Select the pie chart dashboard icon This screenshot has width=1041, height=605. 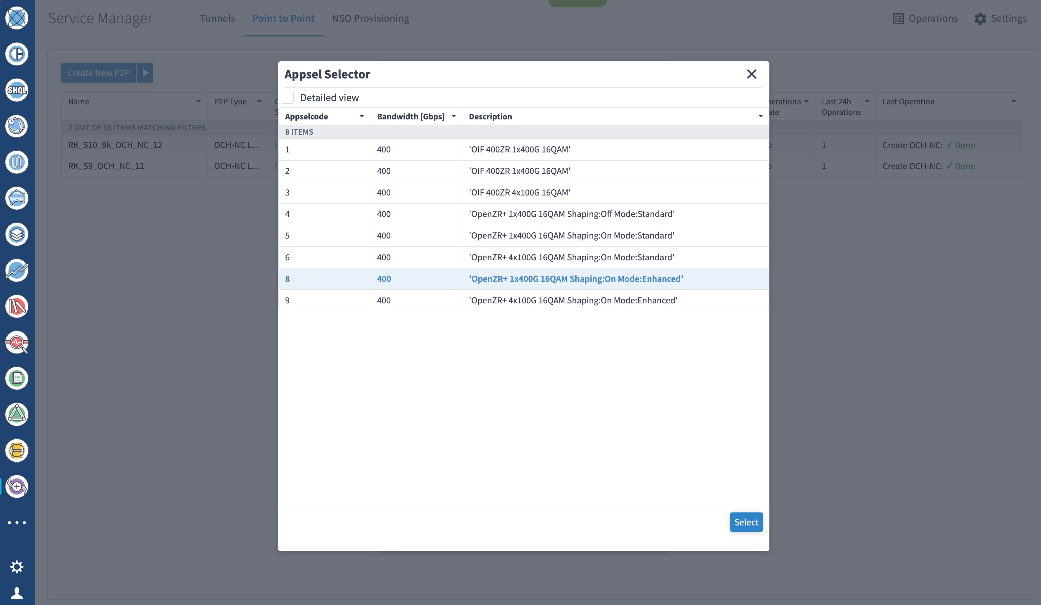pos(17,54)
